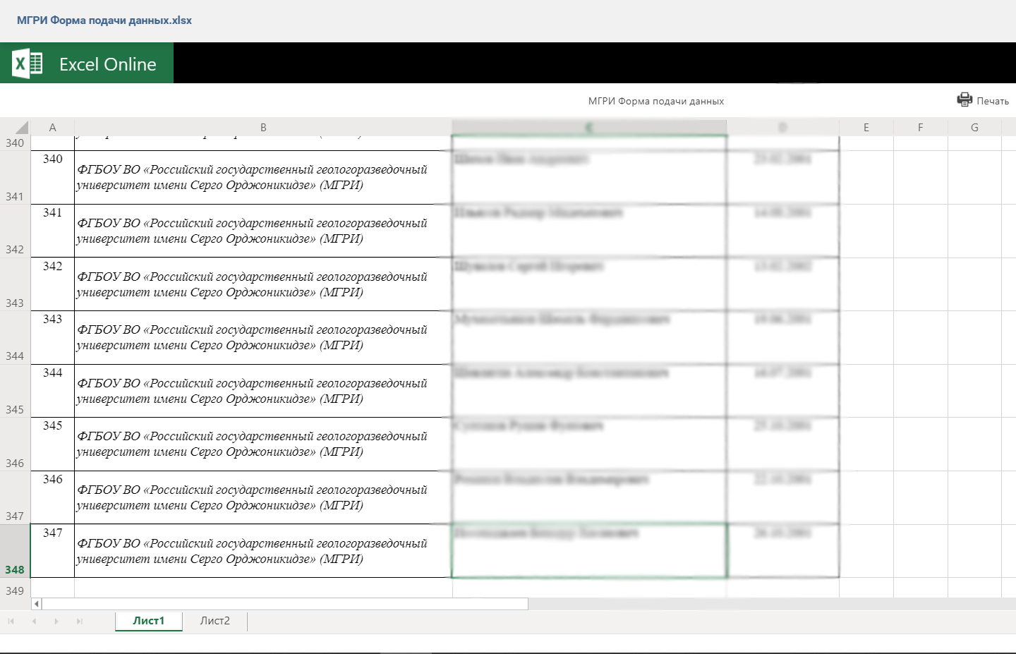This screenshot has height=654, width=1016.
Task: Click the next sheet navigation arrow
Action: tap(56, 622)
